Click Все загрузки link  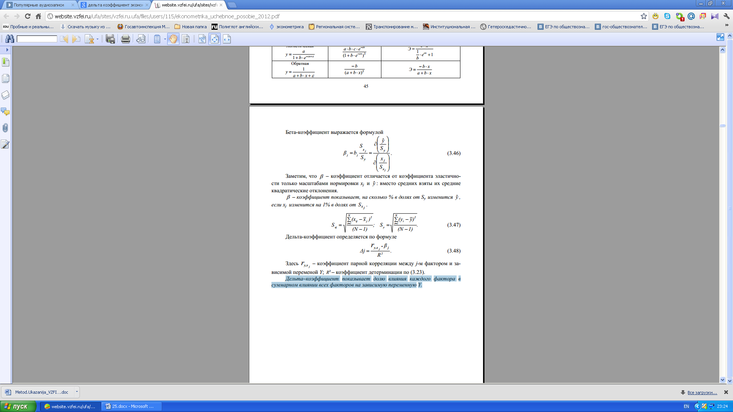(x=702, y=393)
